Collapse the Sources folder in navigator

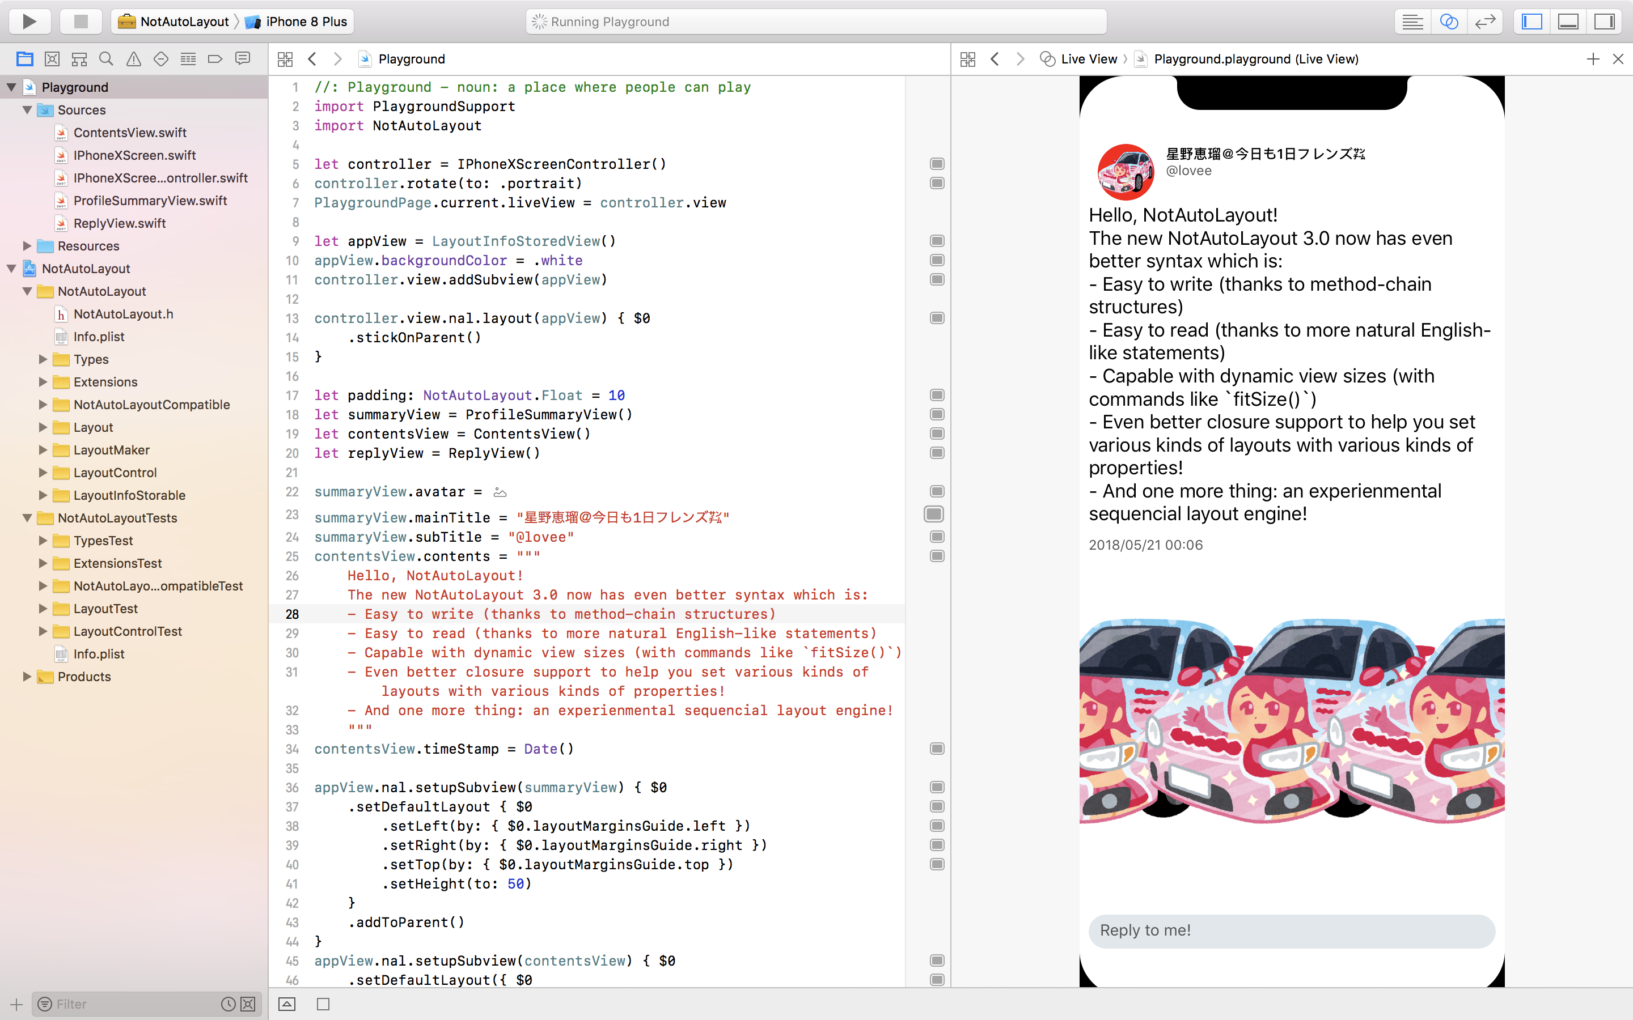click(x=26, y=109)
